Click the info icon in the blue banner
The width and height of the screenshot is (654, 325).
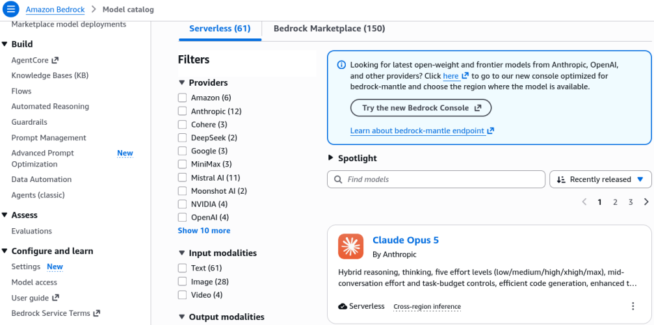(x=341, y=64)
